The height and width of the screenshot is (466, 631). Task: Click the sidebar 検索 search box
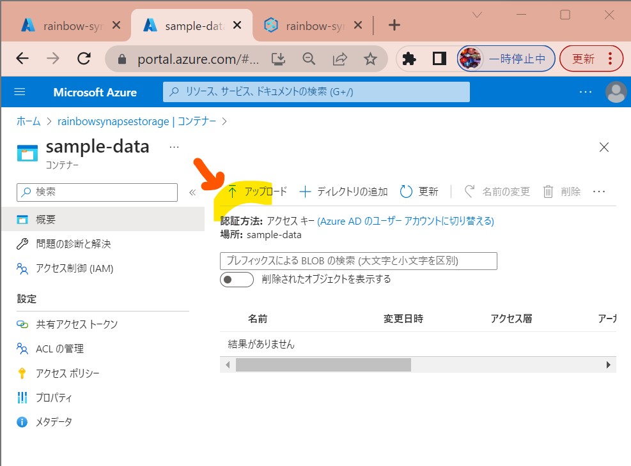coord(97,192)
